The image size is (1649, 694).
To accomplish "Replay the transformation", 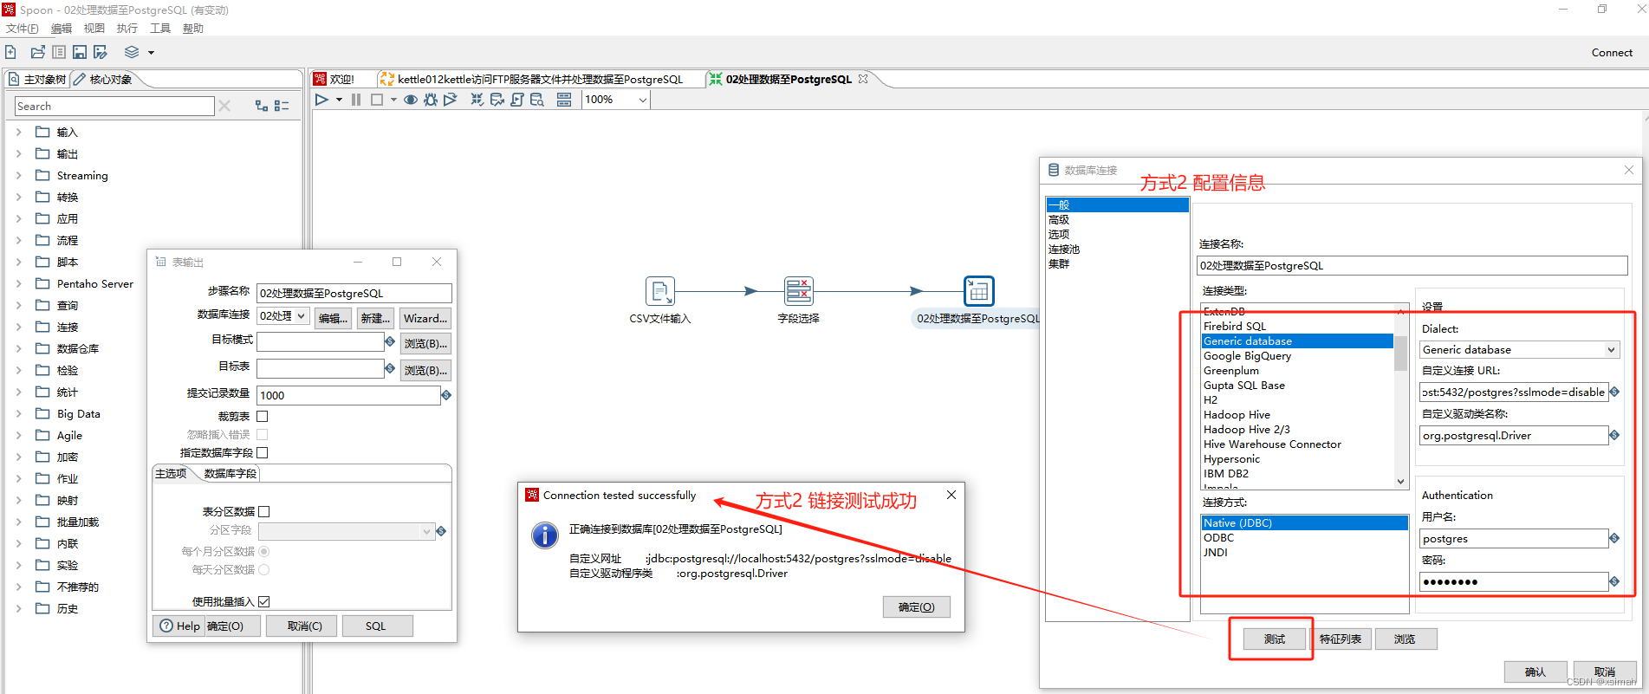I will point(451,100).
